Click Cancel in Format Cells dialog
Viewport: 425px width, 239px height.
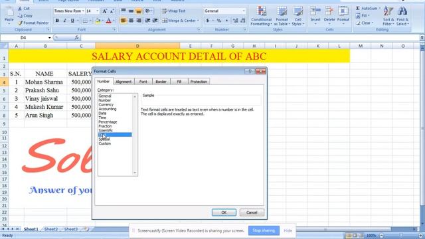[252, 212]
